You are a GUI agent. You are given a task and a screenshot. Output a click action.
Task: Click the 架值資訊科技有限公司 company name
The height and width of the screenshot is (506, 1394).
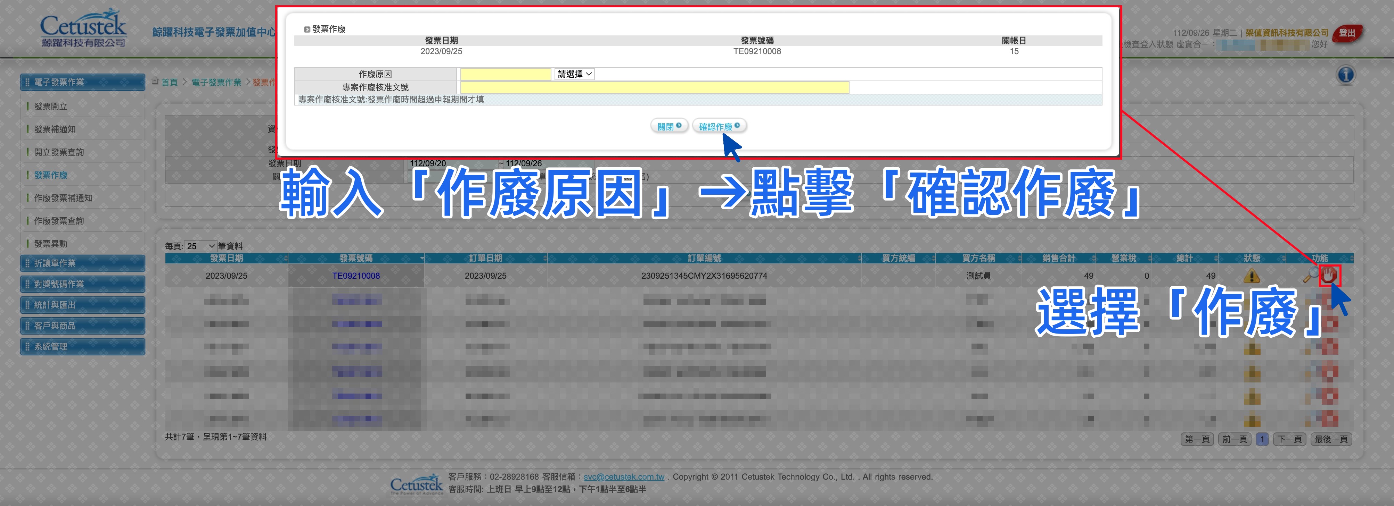tap(1287, 32)
